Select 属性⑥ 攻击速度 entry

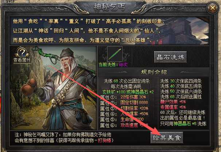point(124,125)
